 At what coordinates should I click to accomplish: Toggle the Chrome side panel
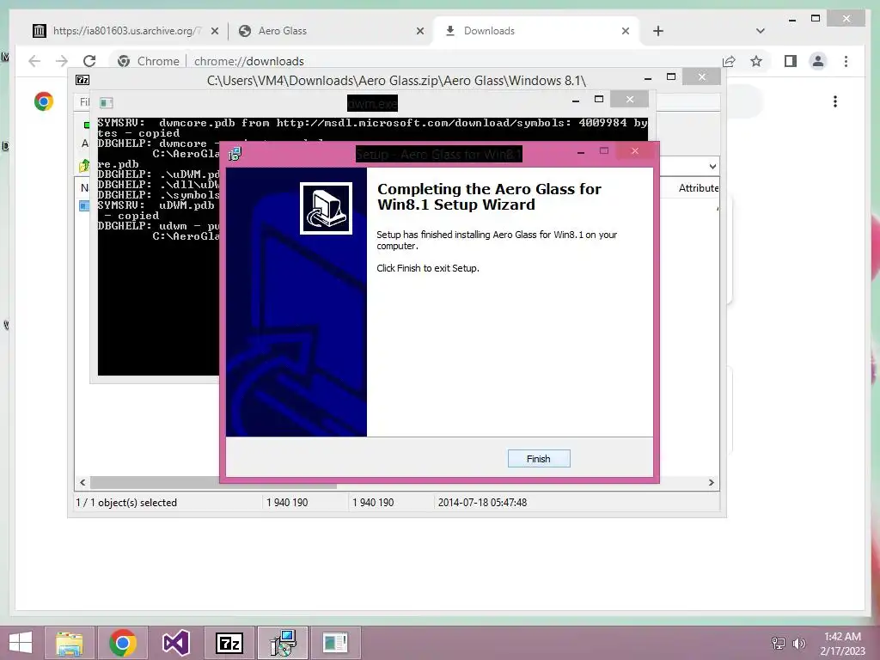point(791,61)
